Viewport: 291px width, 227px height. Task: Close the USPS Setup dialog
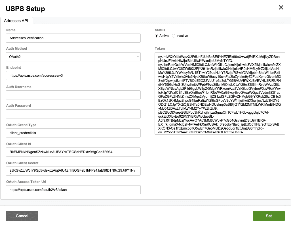(x=281, y=8)
